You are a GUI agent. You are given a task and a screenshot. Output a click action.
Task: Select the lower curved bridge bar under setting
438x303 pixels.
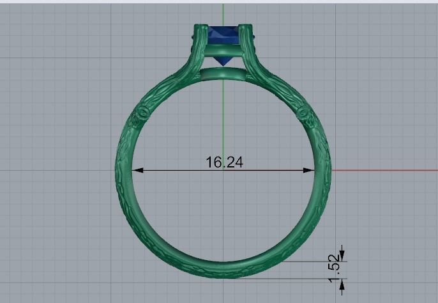click(223, 74)
